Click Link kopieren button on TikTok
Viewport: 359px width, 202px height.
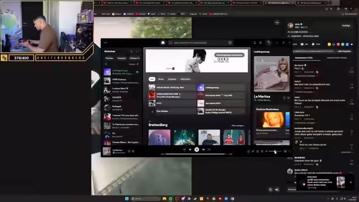point(344,51)
